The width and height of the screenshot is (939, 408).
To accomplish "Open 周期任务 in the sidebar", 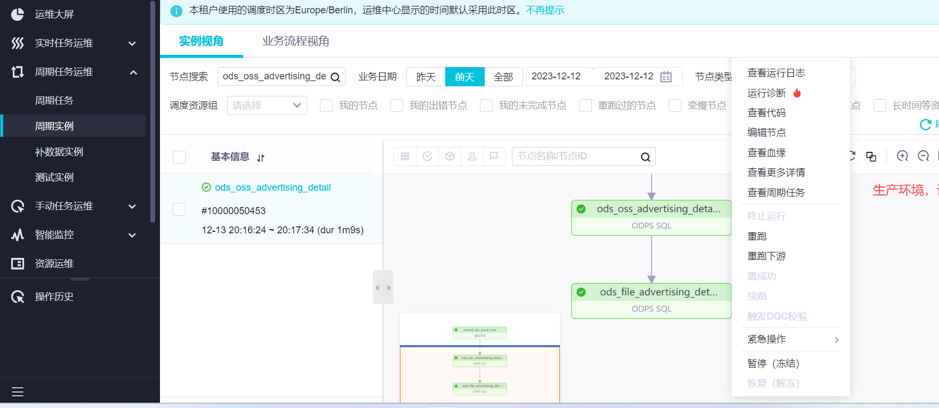I will [54, 101].
